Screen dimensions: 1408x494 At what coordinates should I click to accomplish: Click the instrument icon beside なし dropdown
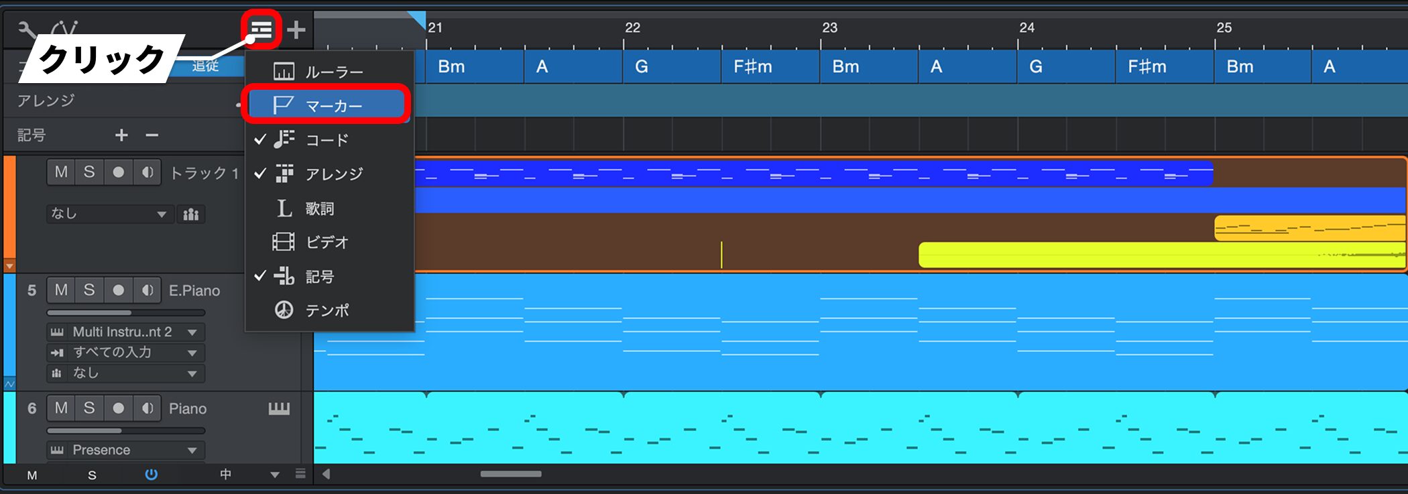point(191,214)
